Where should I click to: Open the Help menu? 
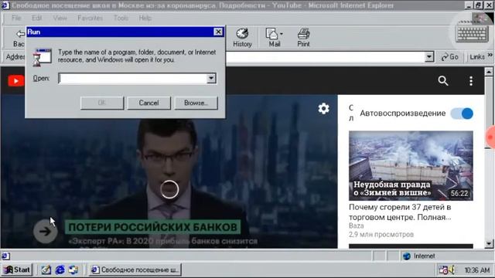[145, 18]
